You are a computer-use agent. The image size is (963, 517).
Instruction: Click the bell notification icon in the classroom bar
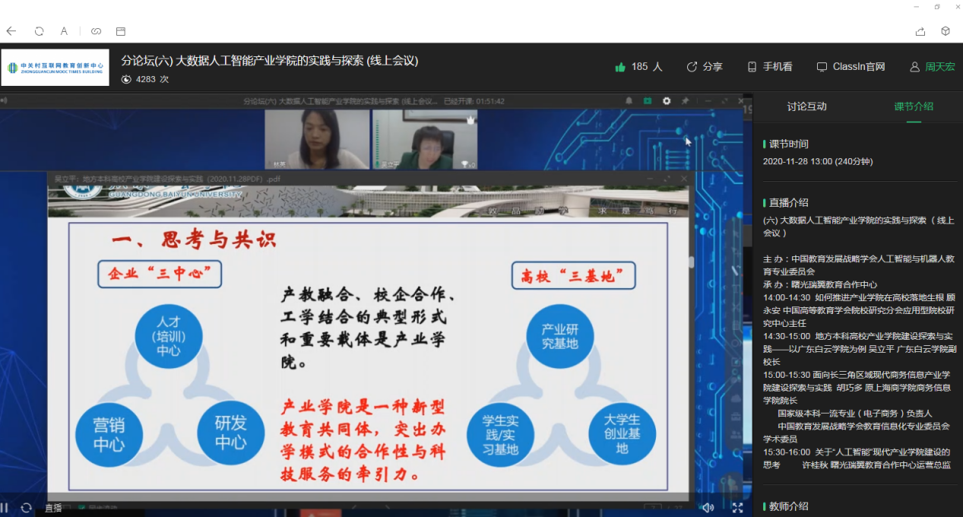click(629, 100)
